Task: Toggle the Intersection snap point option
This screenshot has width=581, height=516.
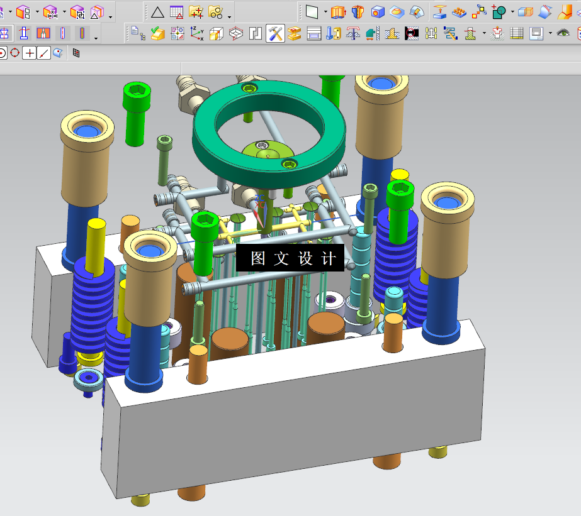Action: click(x=30, y=53)
